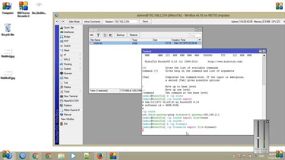Click the Find field in File List
This screenshot has width=285, height=160.
click(x=195, y=35)
